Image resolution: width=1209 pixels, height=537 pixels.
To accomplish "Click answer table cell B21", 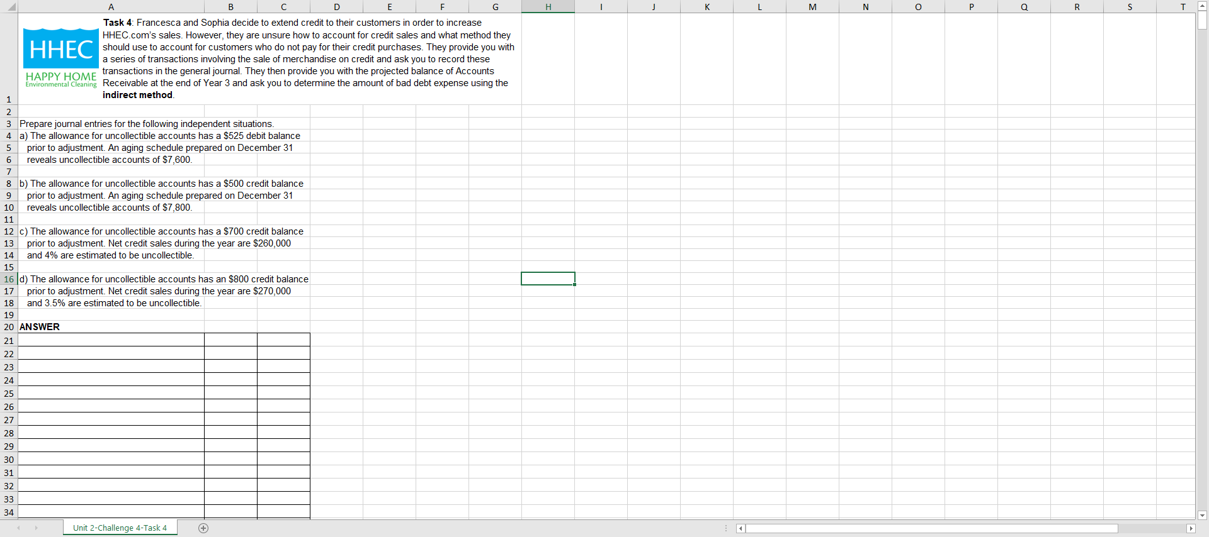I will [230, 340].
